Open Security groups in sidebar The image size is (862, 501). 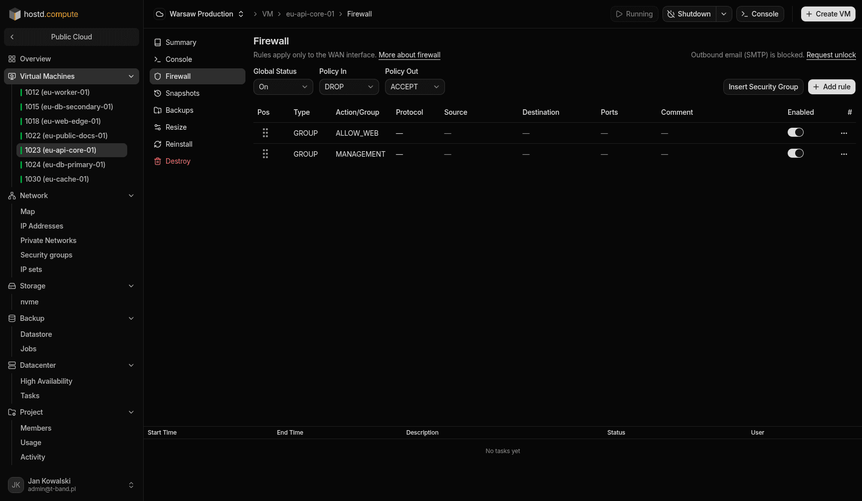[46, 255]
